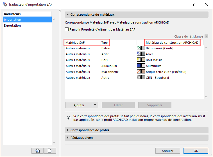Click the Editer button
Viewport: 213px width, 157px height.
pos(118,105)
